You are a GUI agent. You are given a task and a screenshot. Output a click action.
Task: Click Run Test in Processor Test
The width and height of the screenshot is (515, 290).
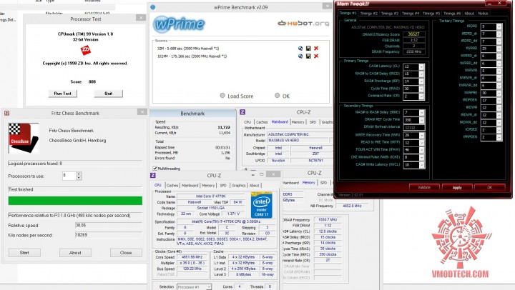point(63,94)
